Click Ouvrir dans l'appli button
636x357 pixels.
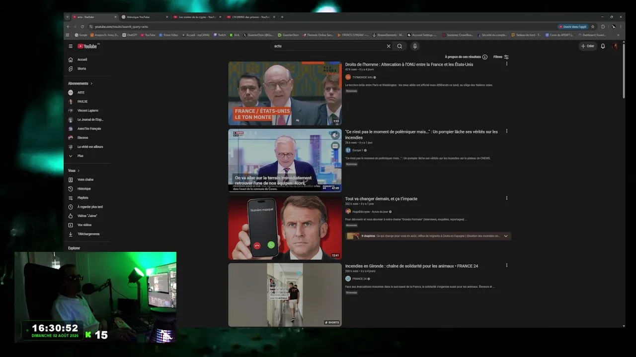tap(573, 27)
